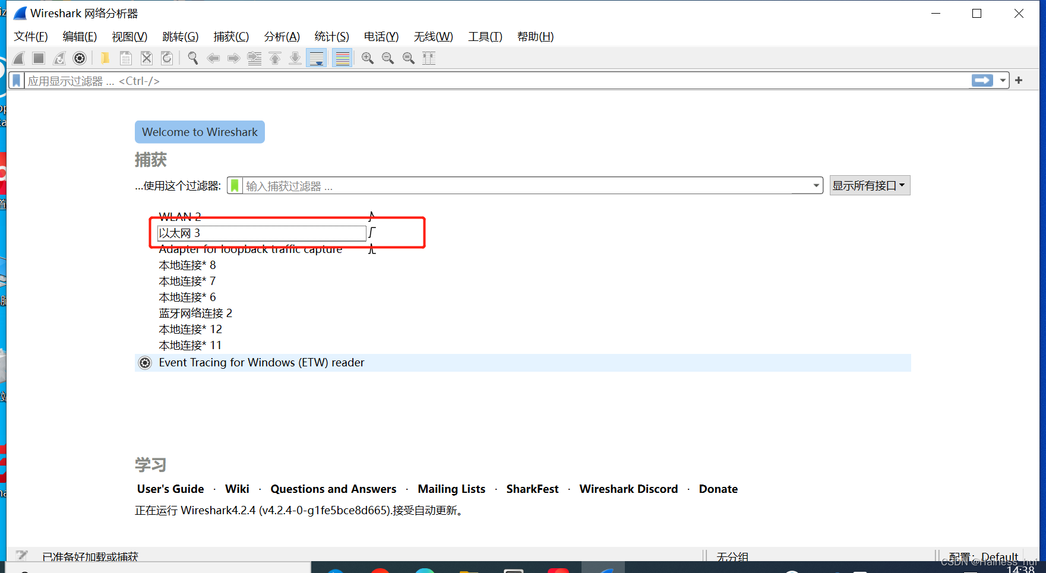Open the 无线(W) menu
Viewport: 1046px width, 573px height.
[x=433, y=37]
